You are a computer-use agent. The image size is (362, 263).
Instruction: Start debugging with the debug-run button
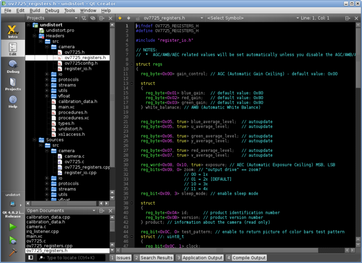point(13,240)
